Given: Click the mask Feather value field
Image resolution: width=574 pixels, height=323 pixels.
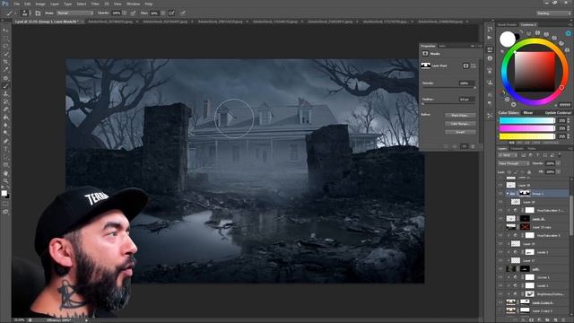Looking at the screenshot, I should pyautogui.click(x=466, y=100).
